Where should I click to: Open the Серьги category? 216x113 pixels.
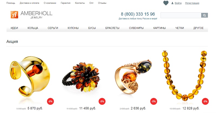(53, 28)
